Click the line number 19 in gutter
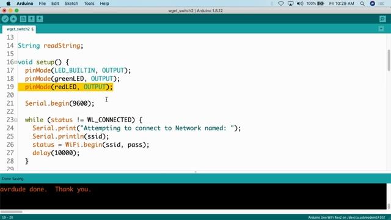The height and width of the screenshot is (220, 391). tap(10, 87)
